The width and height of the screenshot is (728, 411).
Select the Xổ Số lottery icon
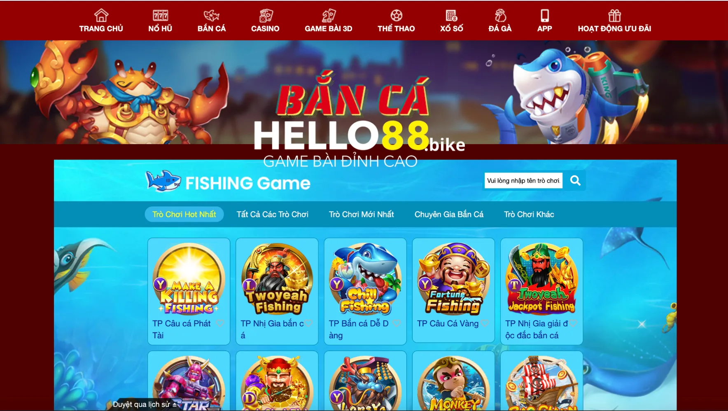coord(451,16)
